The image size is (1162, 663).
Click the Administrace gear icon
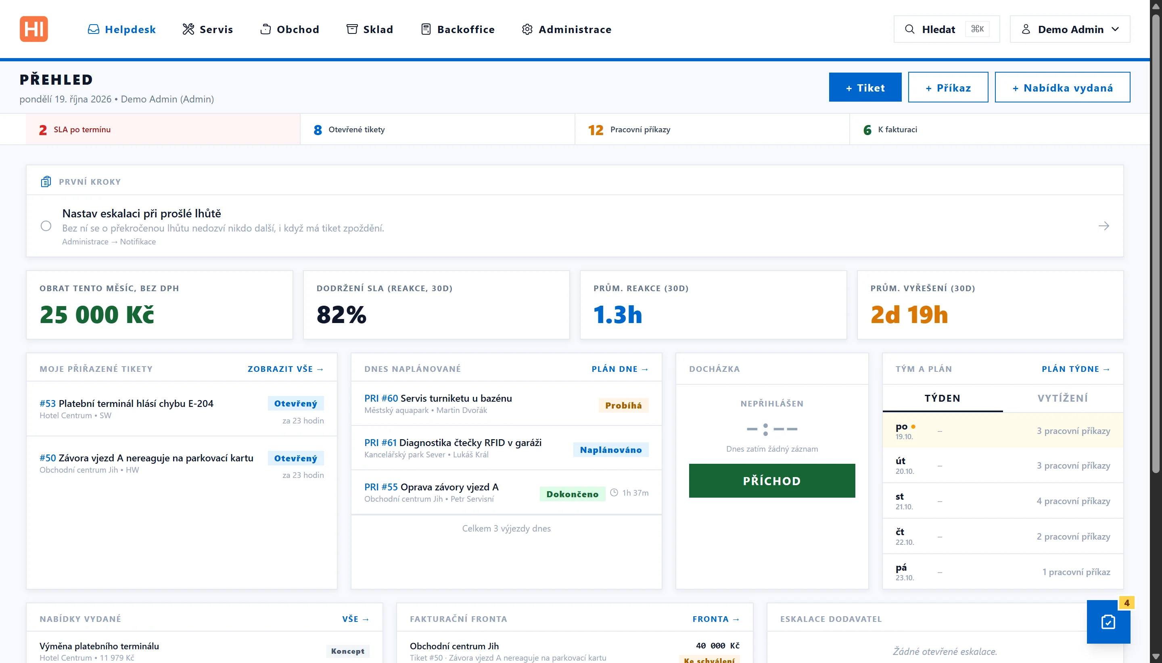tap(527, 29)
